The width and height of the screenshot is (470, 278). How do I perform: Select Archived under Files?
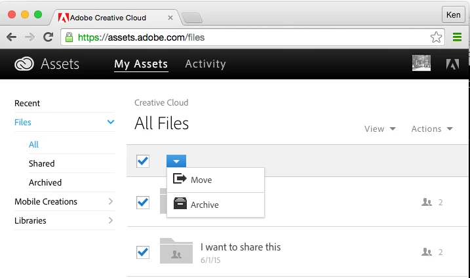click(x=45, y=182)
